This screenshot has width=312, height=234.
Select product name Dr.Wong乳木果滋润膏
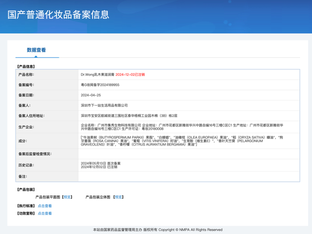pyautogui.click(x=97, y=75)
